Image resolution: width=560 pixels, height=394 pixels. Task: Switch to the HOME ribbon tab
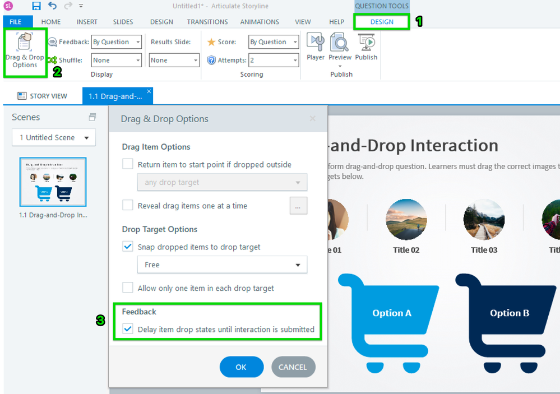coord(50,22)
